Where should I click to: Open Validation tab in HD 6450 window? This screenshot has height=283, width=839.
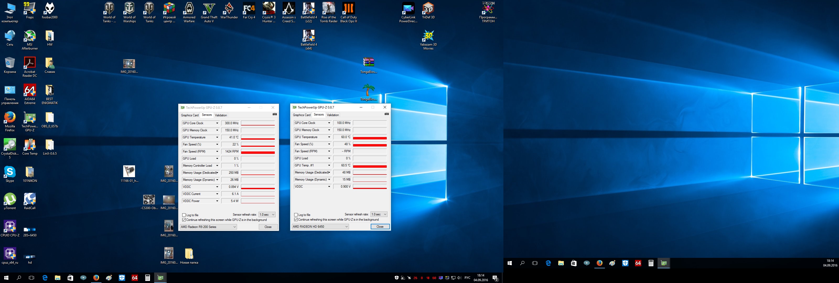point(332,115)
